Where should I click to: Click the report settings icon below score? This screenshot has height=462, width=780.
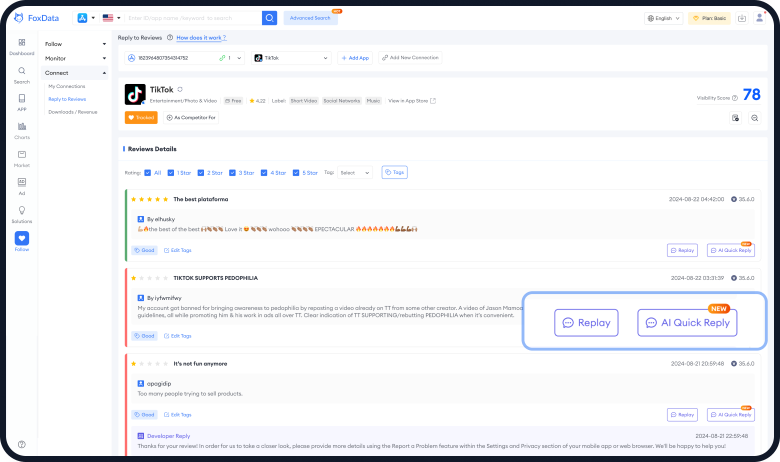[735, 118]
